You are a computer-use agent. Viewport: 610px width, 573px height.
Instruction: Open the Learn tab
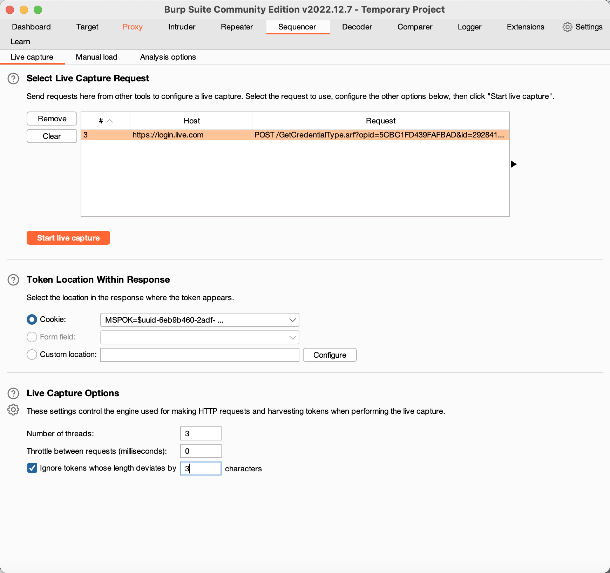coord(20,42)
